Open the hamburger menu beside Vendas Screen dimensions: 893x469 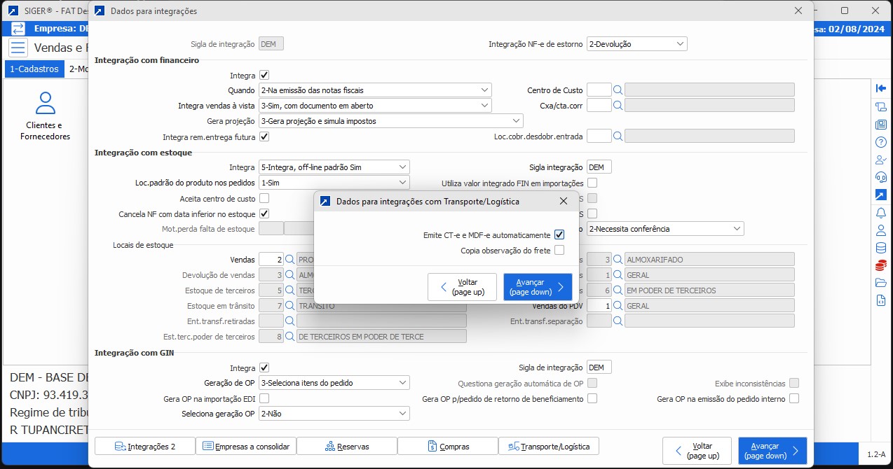click(x=18, y=48)
